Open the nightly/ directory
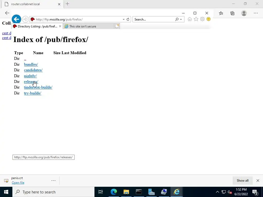This screenshot has width=263, height=197. click(30, 76)
